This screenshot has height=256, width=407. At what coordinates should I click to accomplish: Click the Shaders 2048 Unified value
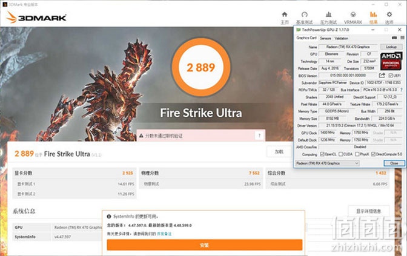point(334,97)
